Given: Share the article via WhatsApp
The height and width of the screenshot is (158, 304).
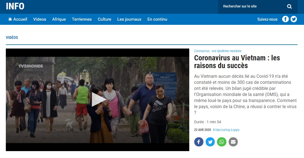Looking at the screenshot, I should [222, 142].
